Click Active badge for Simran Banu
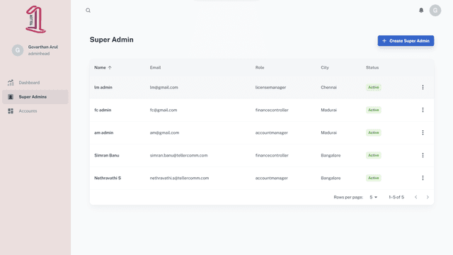Screen dimensions: 453x255 [x=373, y=155]
